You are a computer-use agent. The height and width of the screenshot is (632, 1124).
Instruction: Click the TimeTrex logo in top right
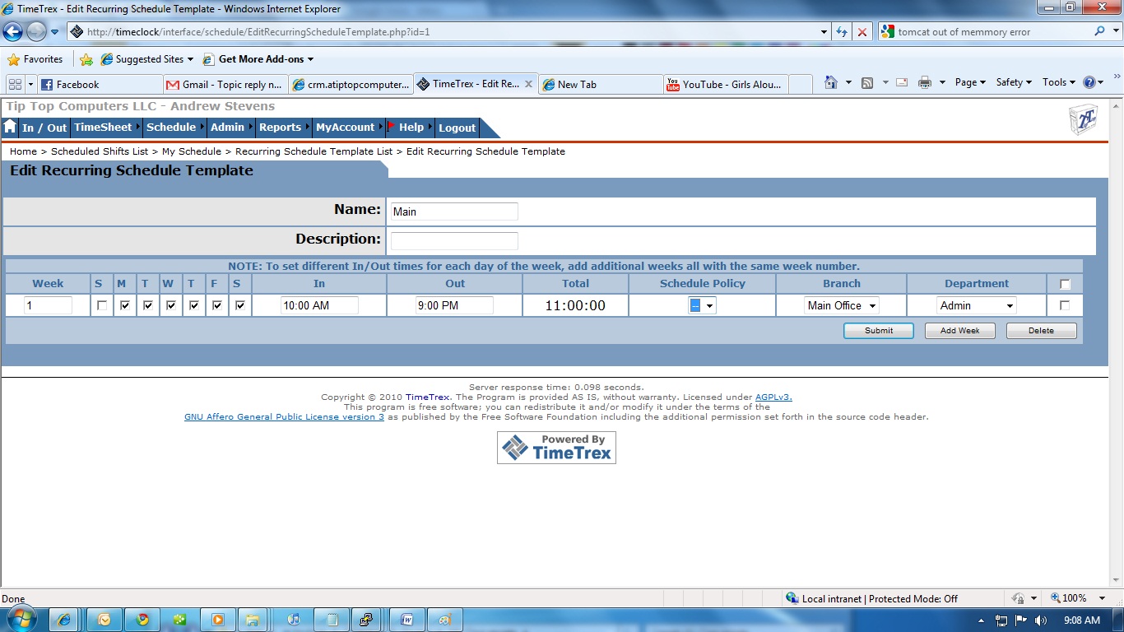(x=1082, y=120)
